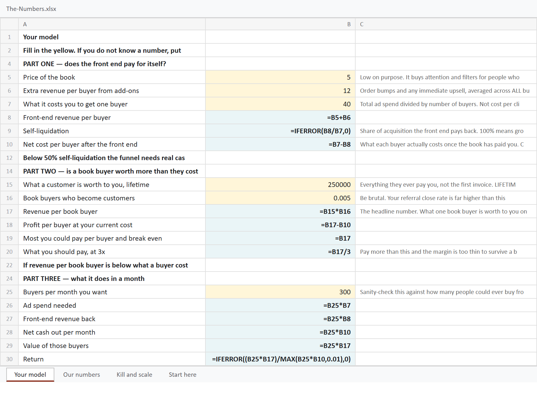The width and height of the screenshot is (537, 412).
Task: Select row 30 header
Action: tap(9, 359)
